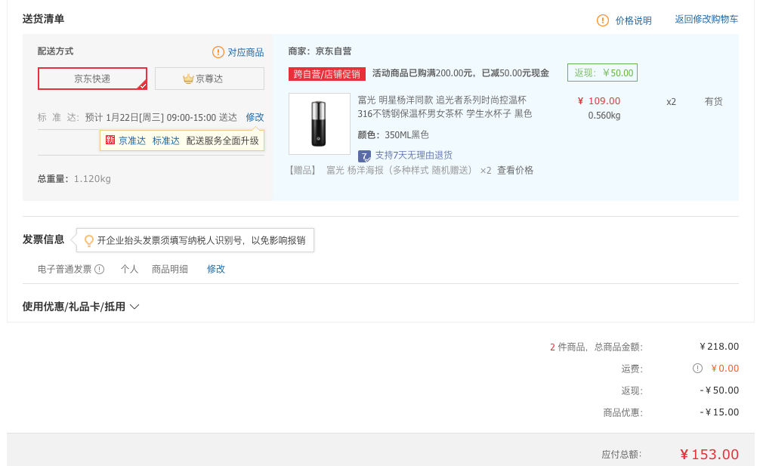This screenshot has width=760, height=466.
Task: Click the ¥109.00 product price
Action: [599, 100]
